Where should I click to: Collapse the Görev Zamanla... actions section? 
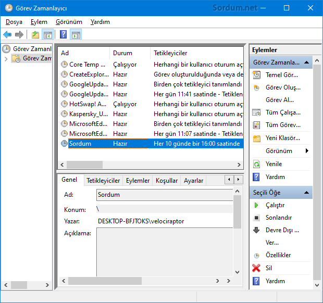[x=306, y=62]
